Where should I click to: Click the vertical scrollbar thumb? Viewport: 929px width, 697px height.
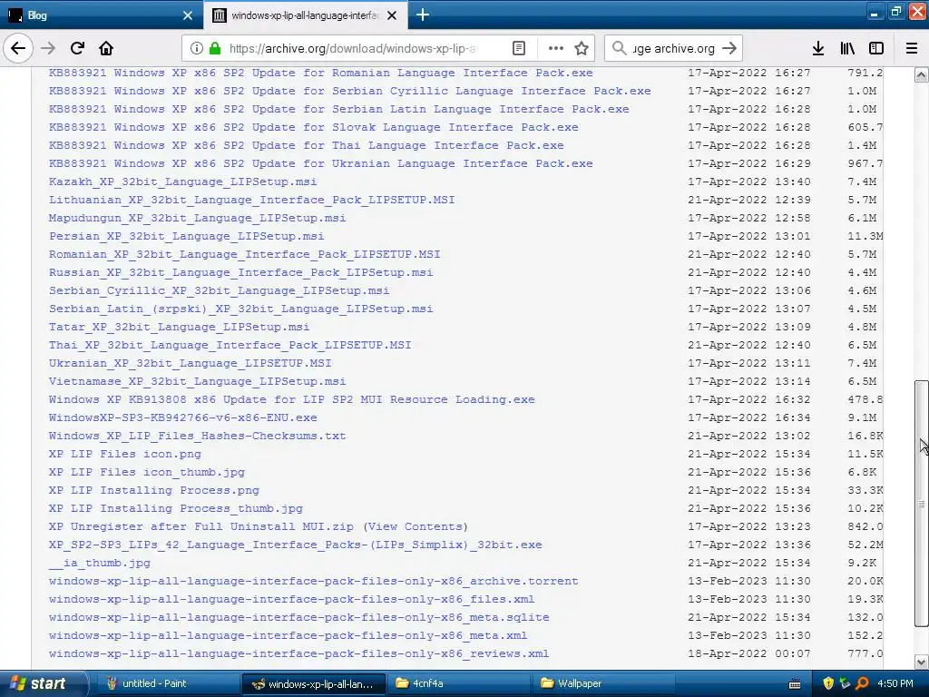922,503
